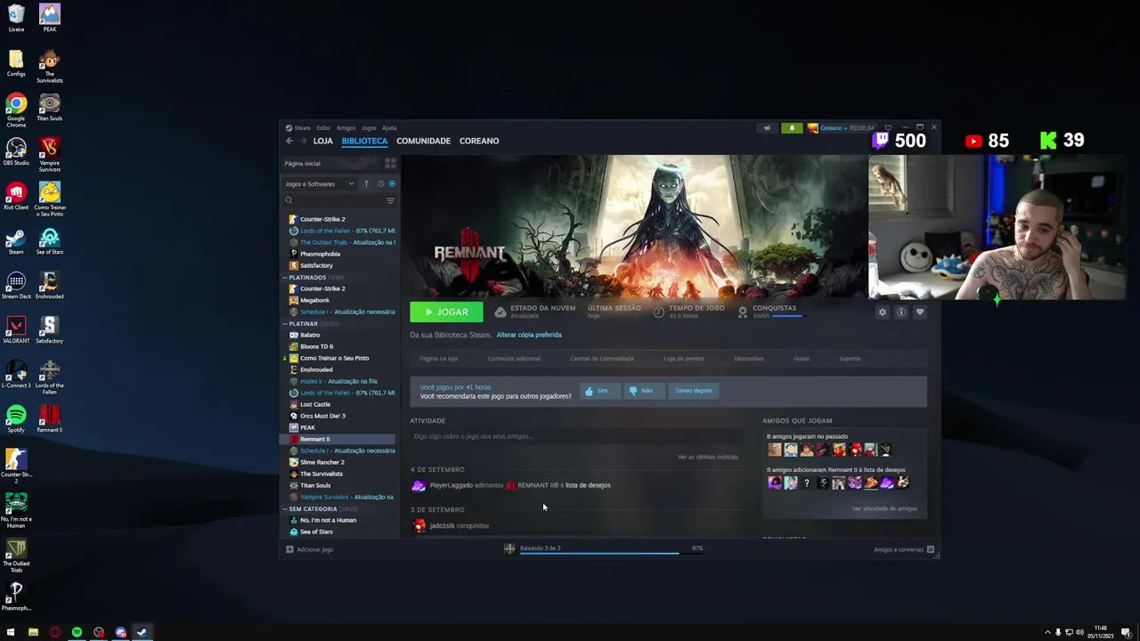The image size is (1140, 641).
Task: Open the Exibir menu
Action: click(x=323, y=128)
